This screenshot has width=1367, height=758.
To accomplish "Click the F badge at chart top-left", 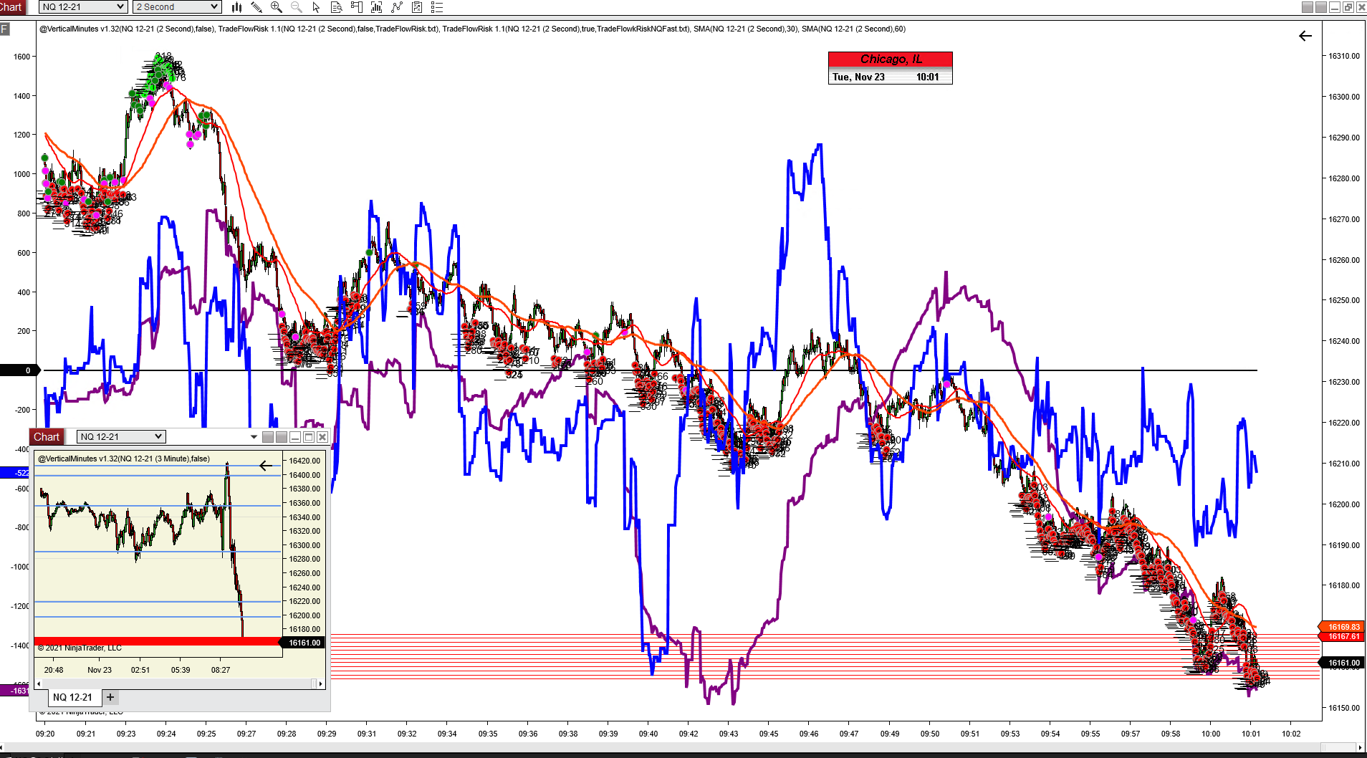I will [5, 29].
